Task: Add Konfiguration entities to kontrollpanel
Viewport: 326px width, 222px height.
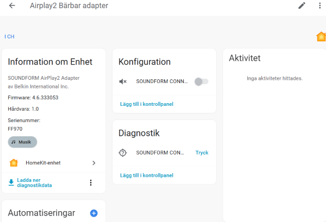Action: pyautogui.click(x=146, y=104)
